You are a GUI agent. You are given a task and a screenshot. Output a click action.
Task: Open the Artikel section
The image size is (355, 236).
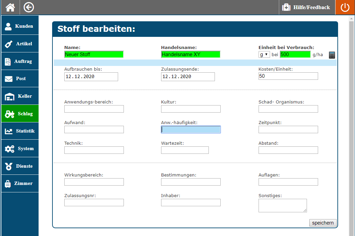20,44
